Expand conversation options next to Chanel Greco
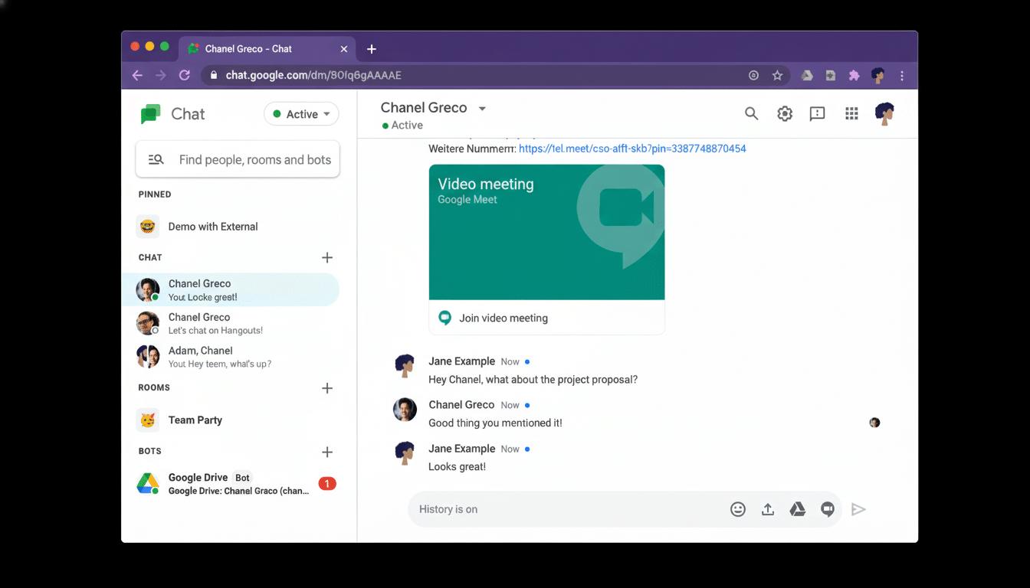 [482, 107]
